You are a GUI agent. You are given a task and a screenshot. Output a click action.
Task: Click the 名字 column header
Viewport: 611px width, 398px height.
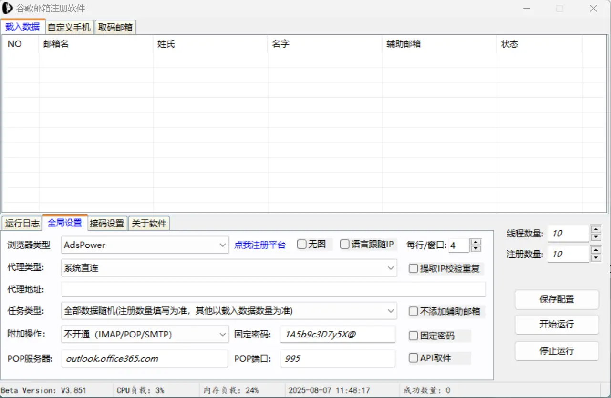(325, 44)
